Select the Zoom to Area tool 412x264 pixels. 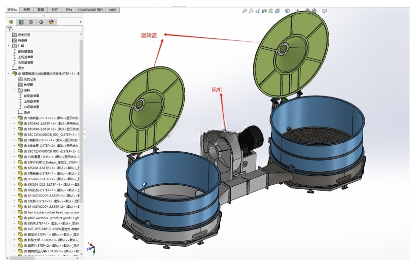point(251,11)
